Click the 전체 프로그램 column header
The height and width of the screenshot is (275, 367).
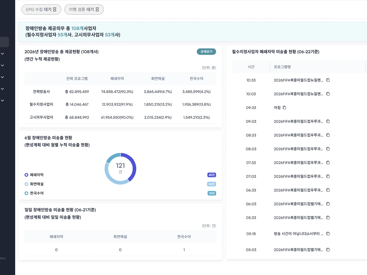point(77,78)
